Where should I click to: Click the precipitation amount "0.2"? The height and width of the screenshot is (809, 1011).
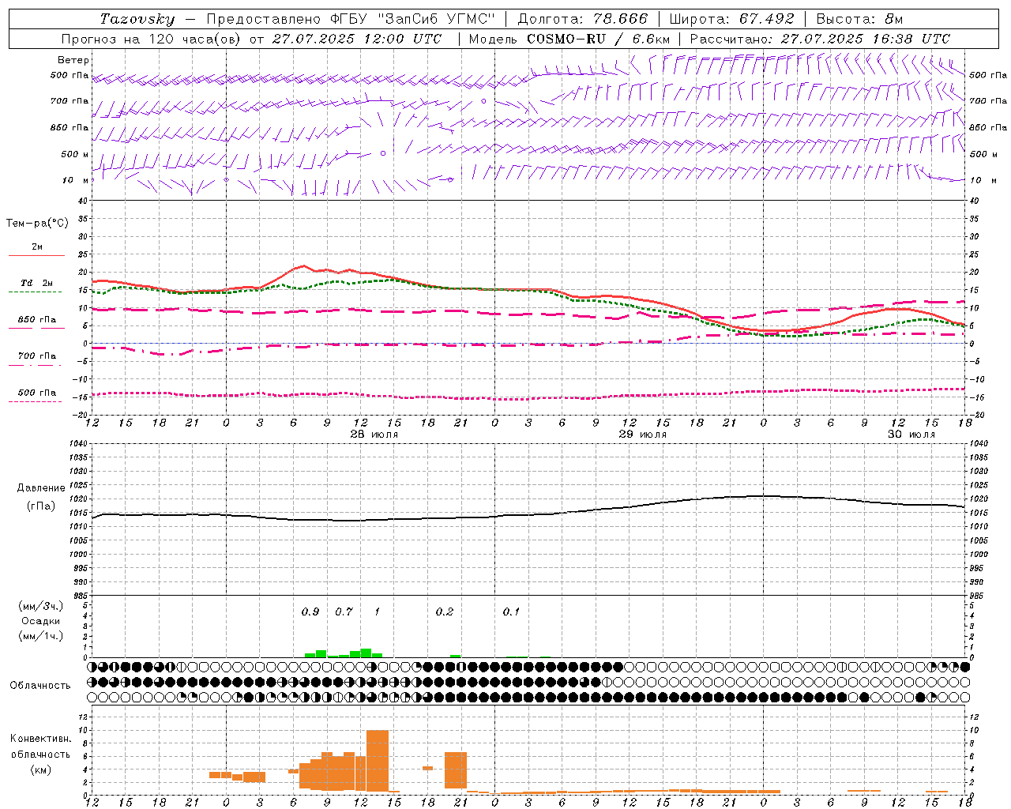445,611
